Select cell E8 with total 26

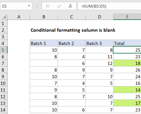click(127, 70)
